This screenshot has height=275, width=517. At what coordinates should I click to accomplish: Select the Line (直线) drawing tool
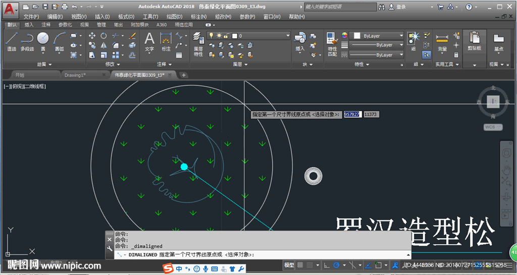(x=12, y=41)
